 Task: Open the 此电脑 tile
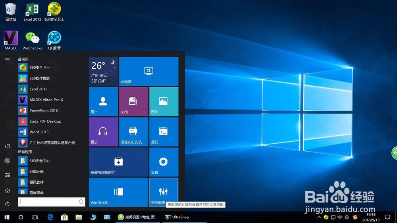pyautogui.click(x=148, y=71)
